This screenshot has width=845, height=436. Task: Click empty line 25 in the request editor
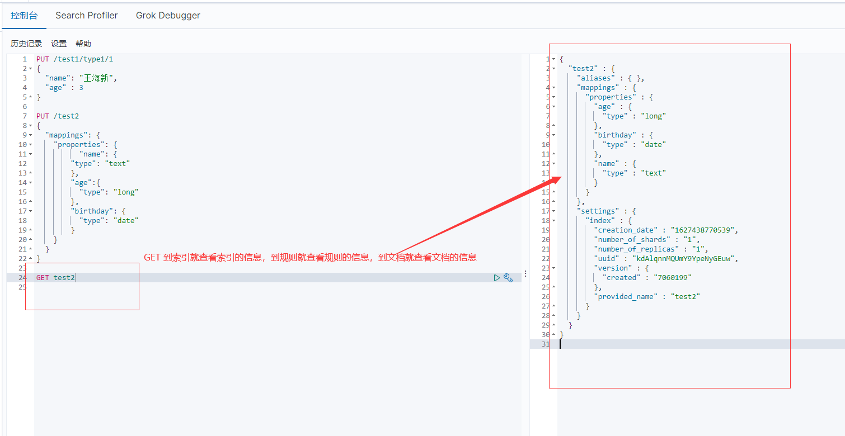[x=278, y=287]
